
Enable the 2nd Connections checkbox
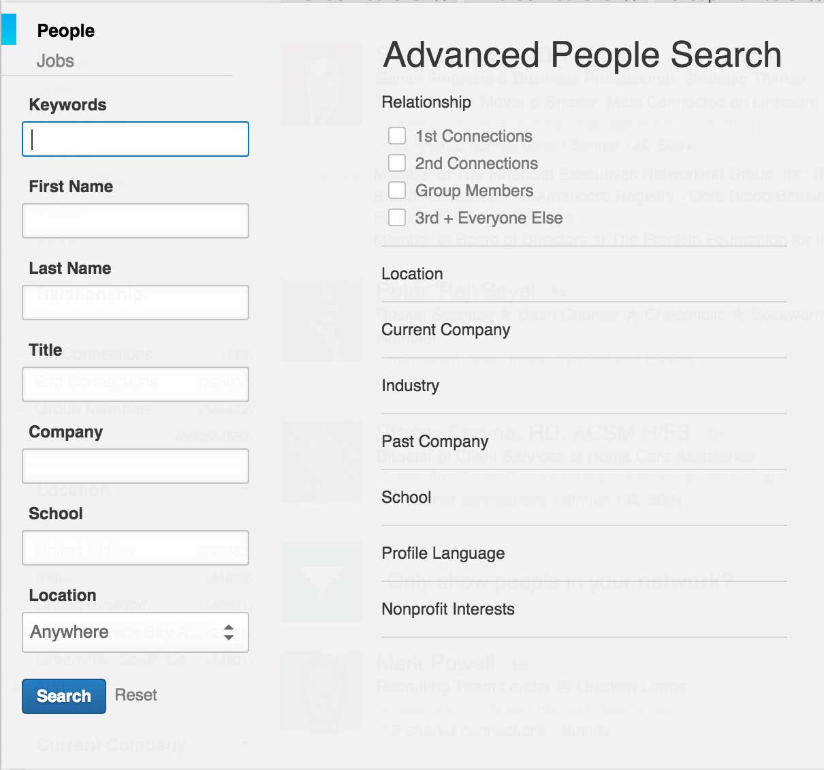click(397, 162)
